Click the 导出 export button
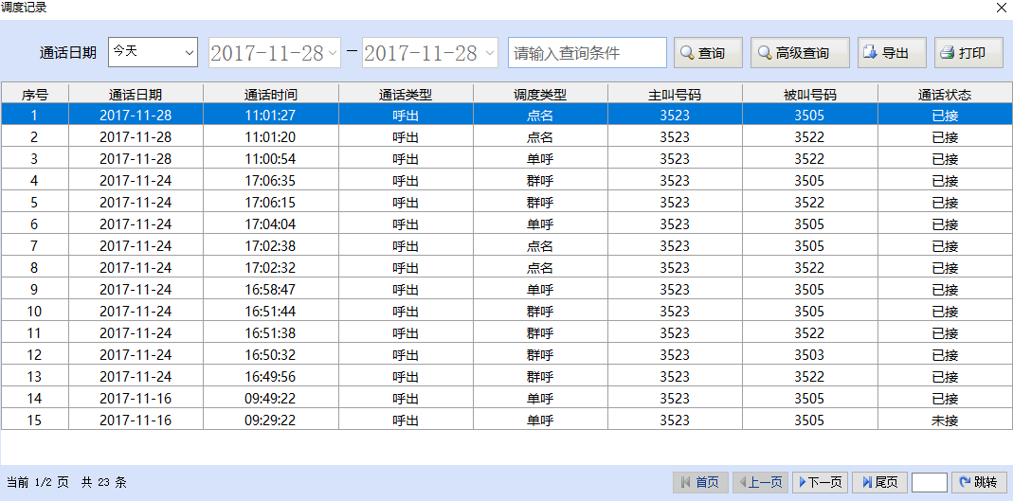Viewport: 1013px width, 501px height. [x=892, y=53]
